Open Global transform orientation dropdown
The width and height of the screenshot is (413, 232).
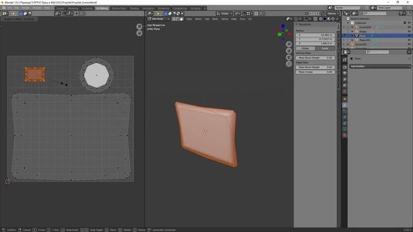pyautogui.click(x=224, y=14)
